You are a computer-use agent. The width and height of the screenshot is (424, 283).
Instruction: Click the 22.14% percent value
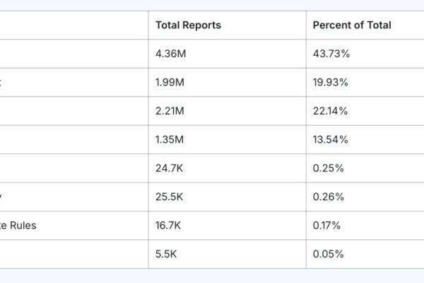click(330, 111)
